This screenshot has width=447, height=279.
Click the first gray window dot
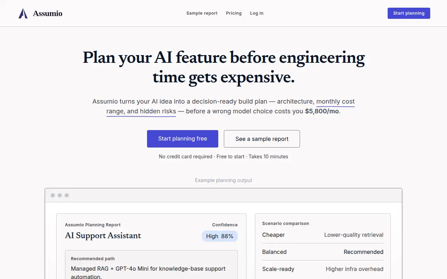[53, 195]
